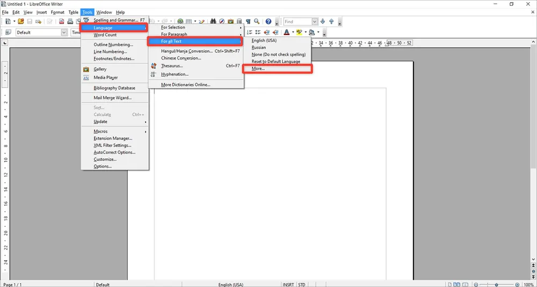Click the Gallery icon in toolbar

(x=230, y=21)
